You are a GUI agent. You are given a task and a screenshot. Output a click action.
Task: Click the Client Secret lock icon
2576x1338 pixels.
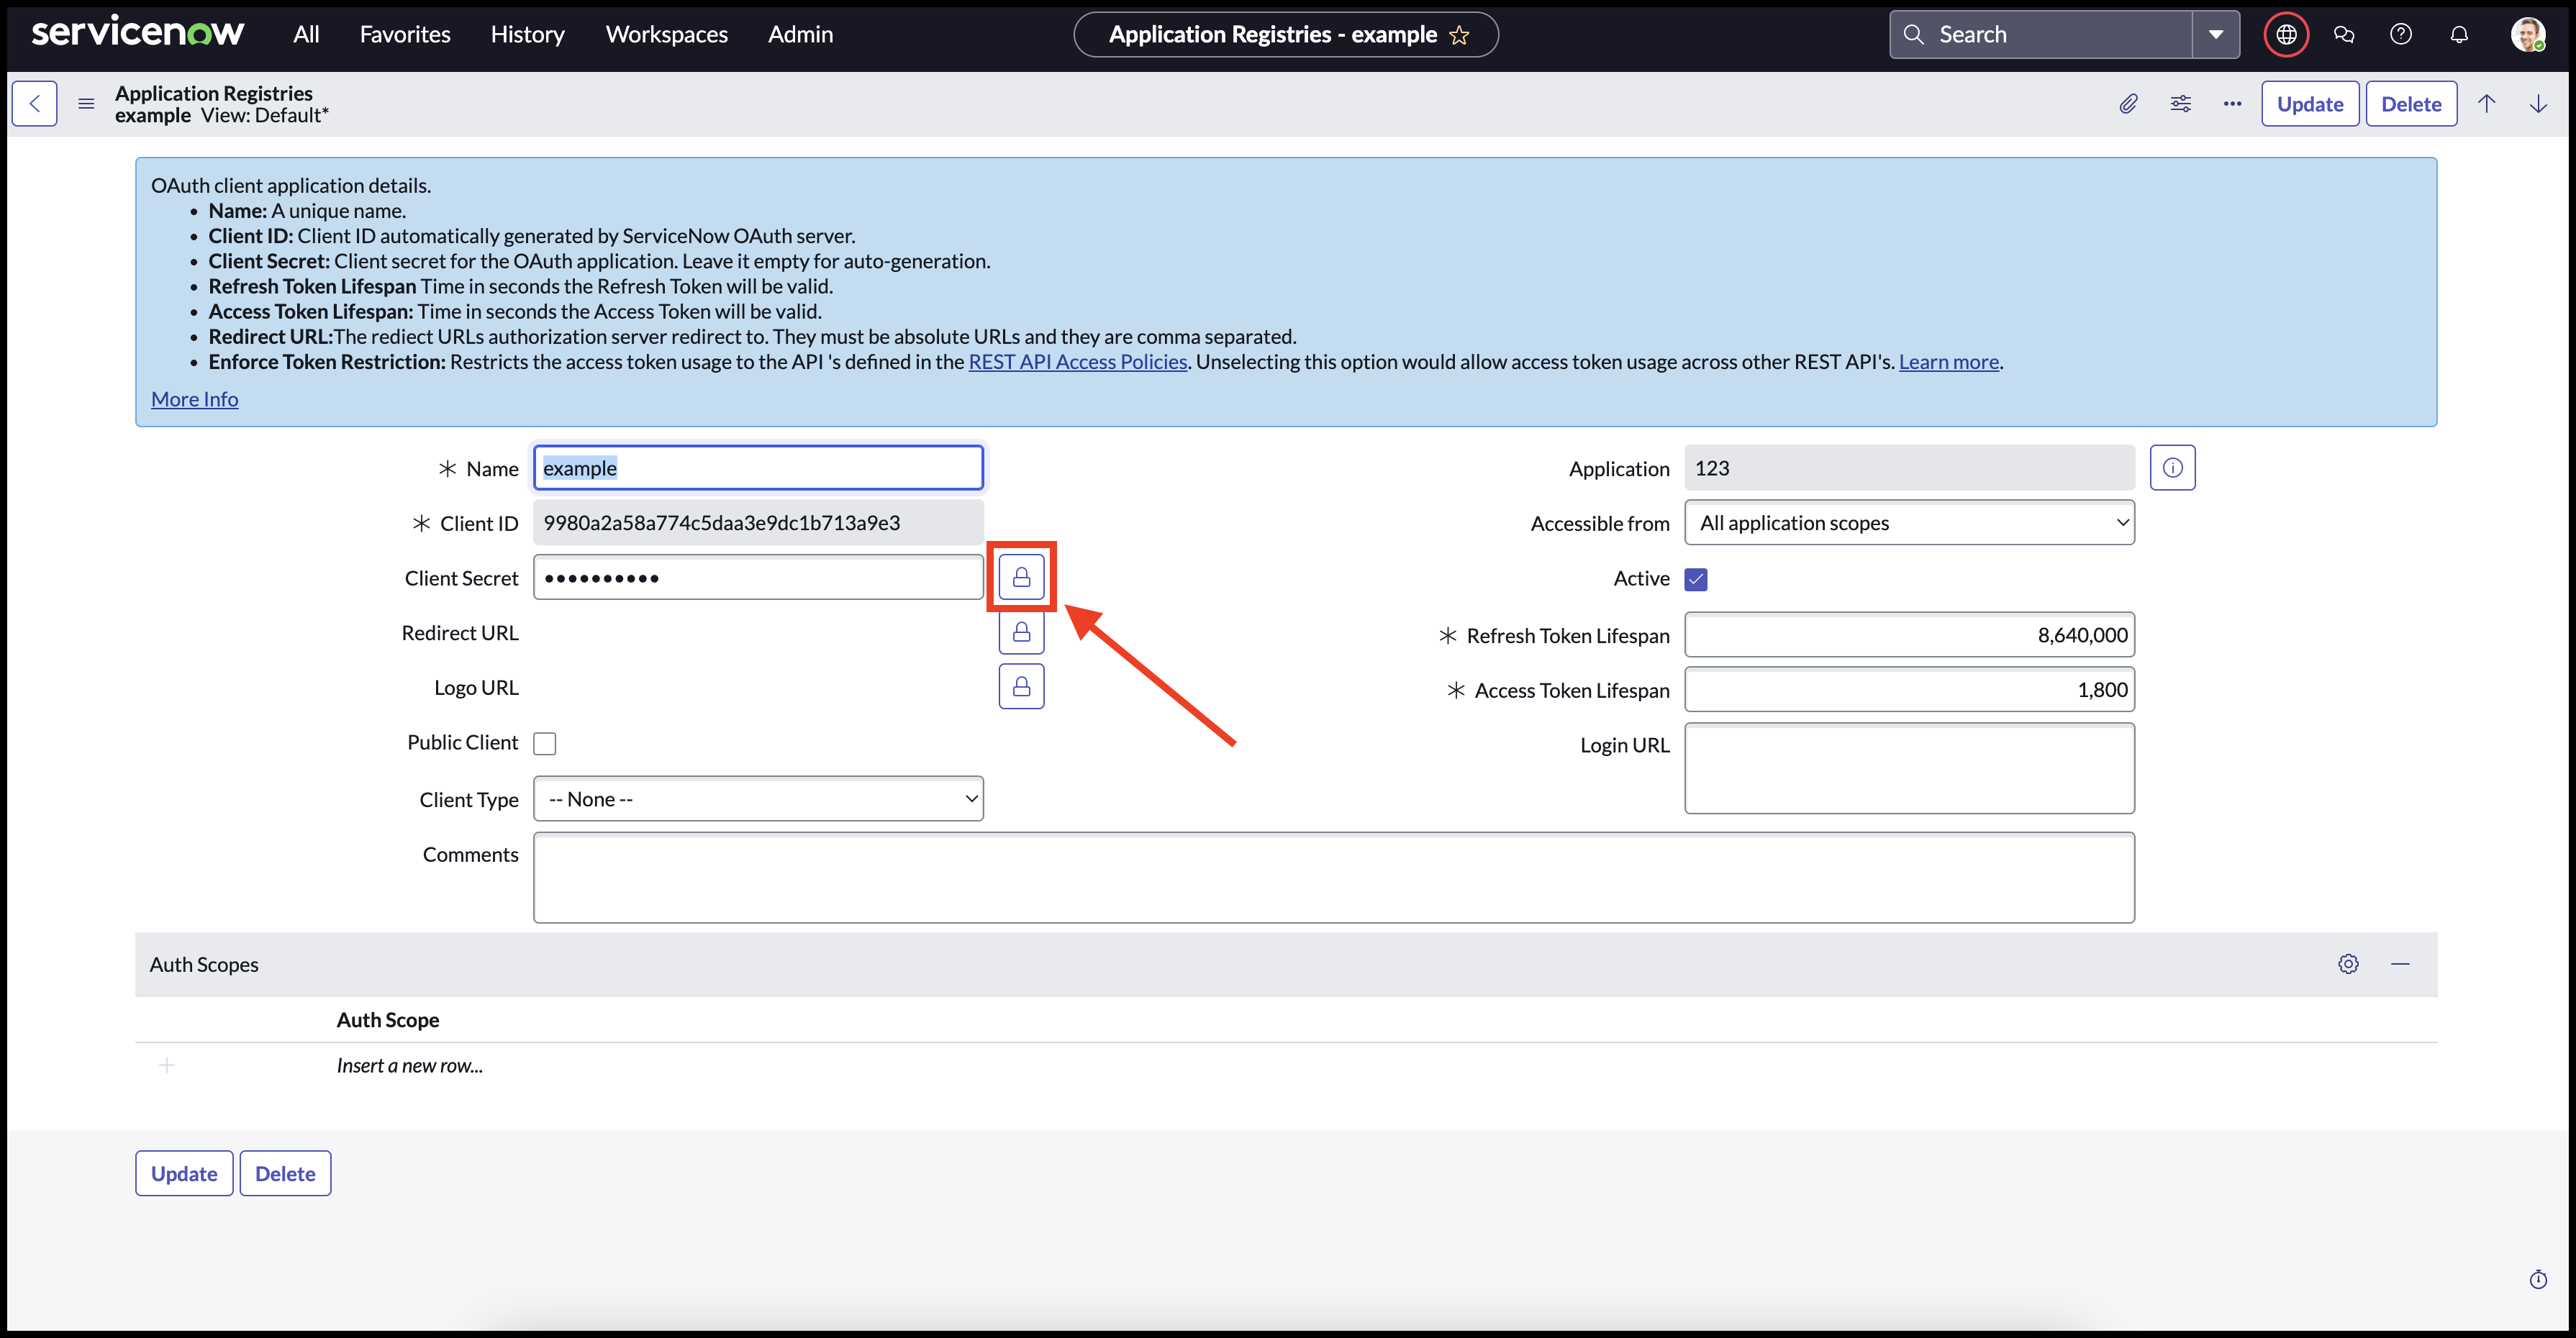click(x=1021, y=577)
